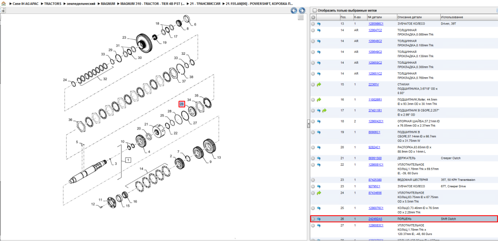498x241 pixels.
Task: Click callout number 21 on the diagram
Action: coord(146,124)
